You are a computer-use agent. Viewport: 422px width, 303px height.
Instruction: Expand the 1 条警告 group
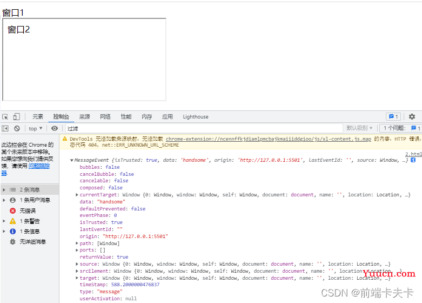tap(4, 221)
